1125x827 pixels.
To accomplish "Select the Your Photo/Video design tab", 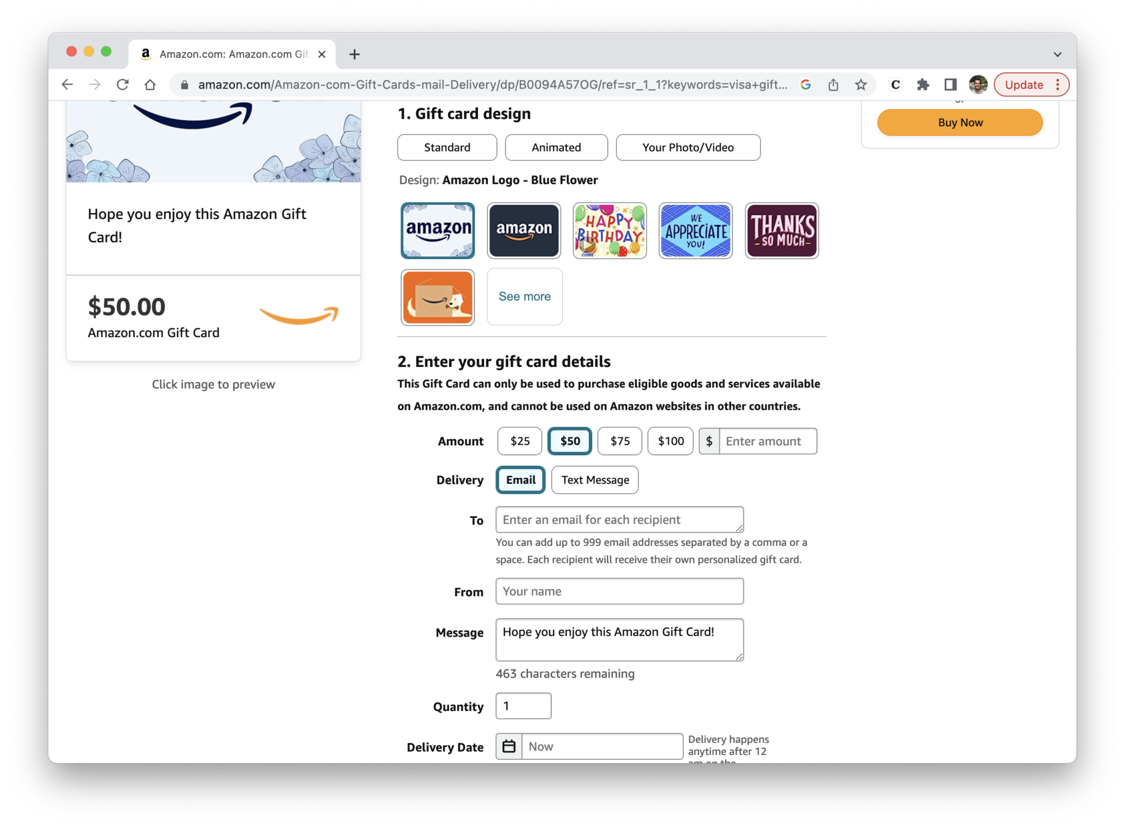I will click(687, 147).
